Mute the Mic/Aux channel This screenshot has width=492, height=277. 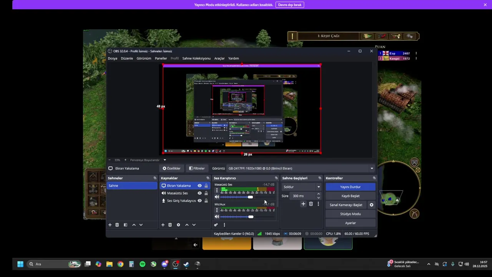[217, 217]
